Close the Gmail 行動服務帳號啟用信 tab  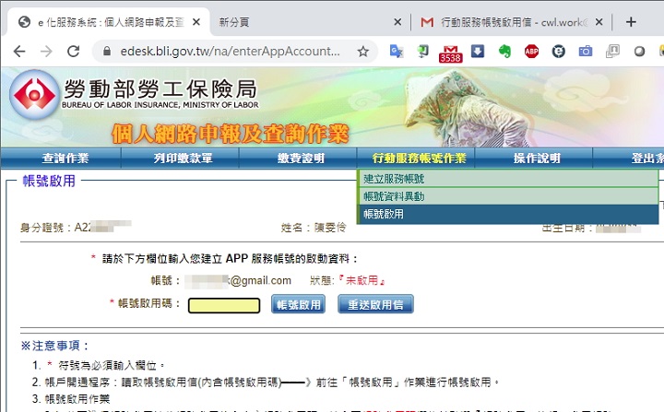coord(599,21)
